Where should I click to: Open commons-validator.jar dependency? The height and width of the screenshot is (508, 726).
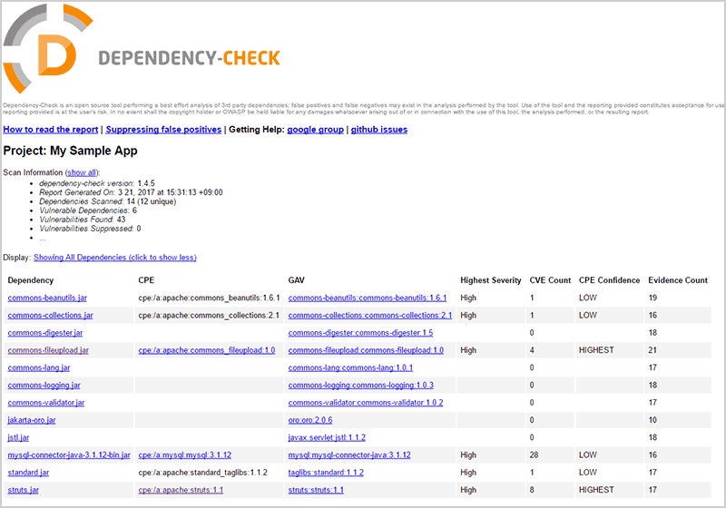(x=46, y=403)
